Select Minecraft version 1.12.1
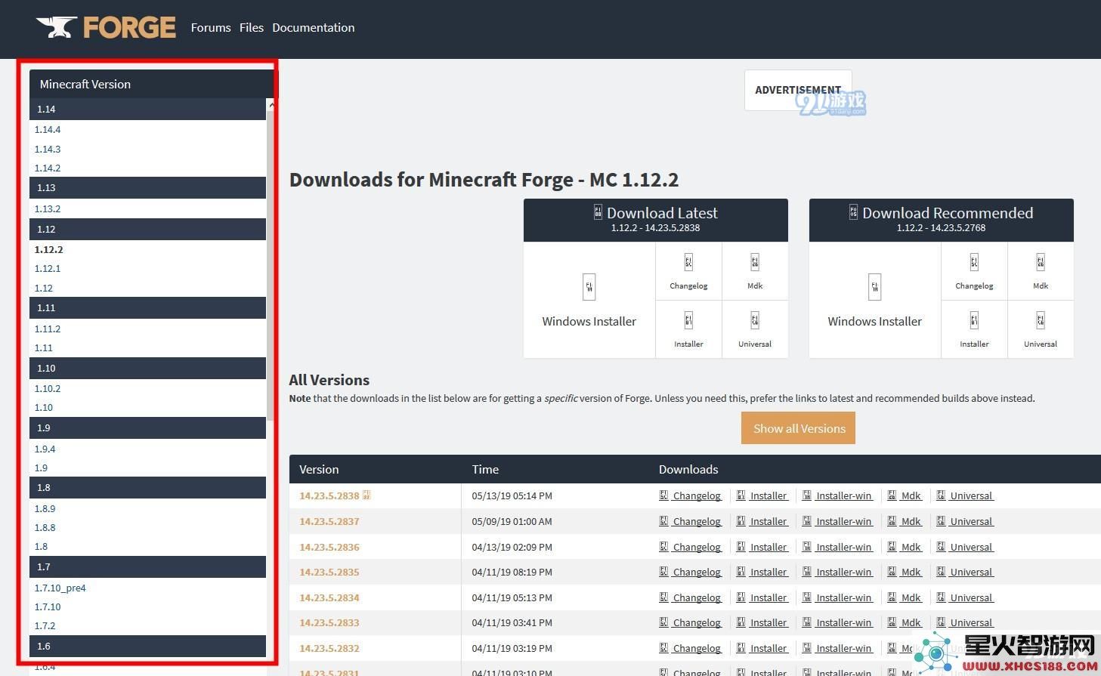This screenshot has width=1101, height=676. click(x=48, y=268)
